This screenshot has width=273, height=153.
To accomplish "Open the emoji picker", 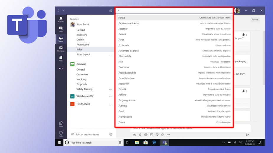I will [x=146, y=134].
